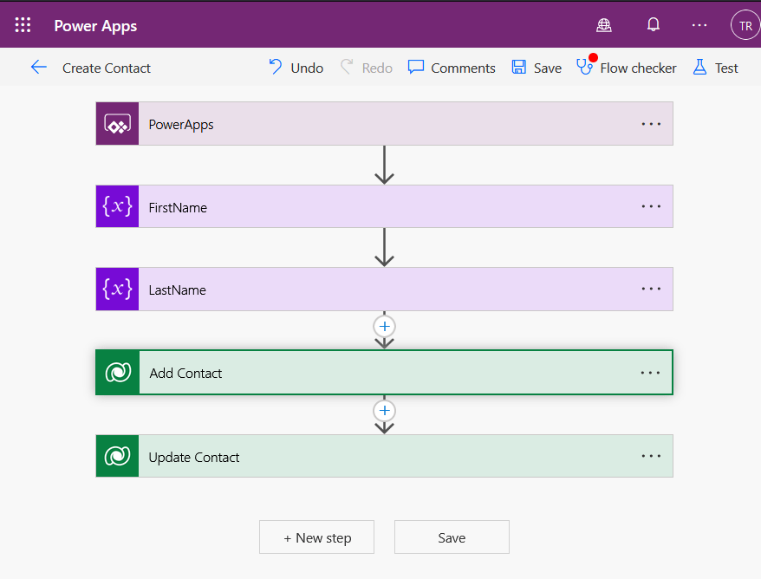Click the bottom Save button
The width and height of the screenshot is (761, 579).
tap(452, 537)
